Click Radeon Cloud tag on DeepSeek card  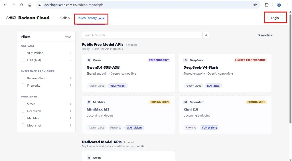(193, 85)
